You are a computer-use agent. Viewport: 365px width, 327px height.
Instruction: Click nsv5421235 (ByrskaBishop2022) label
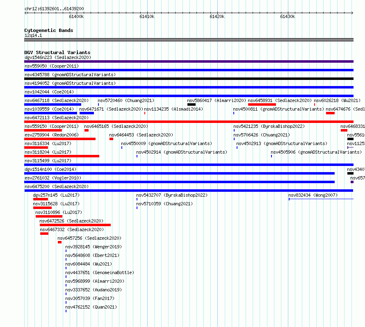pyautogui.click(x=269, y=126)
